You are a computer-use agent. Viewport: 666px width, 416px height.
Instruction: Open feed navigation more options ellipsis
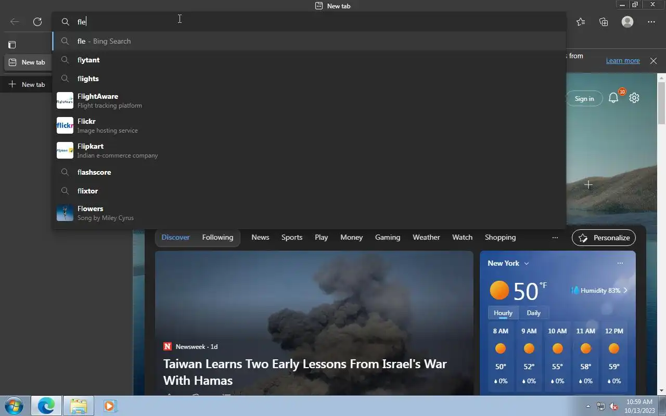click(x=555, y=238)
